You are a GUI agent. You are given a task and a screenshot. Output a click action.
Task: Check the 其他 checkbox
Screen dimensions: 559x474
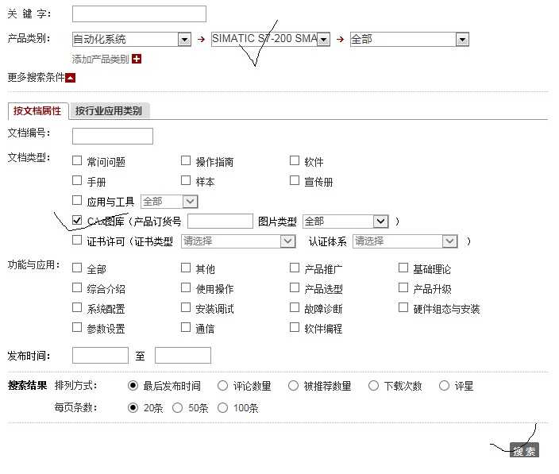(x=186, y=268)
